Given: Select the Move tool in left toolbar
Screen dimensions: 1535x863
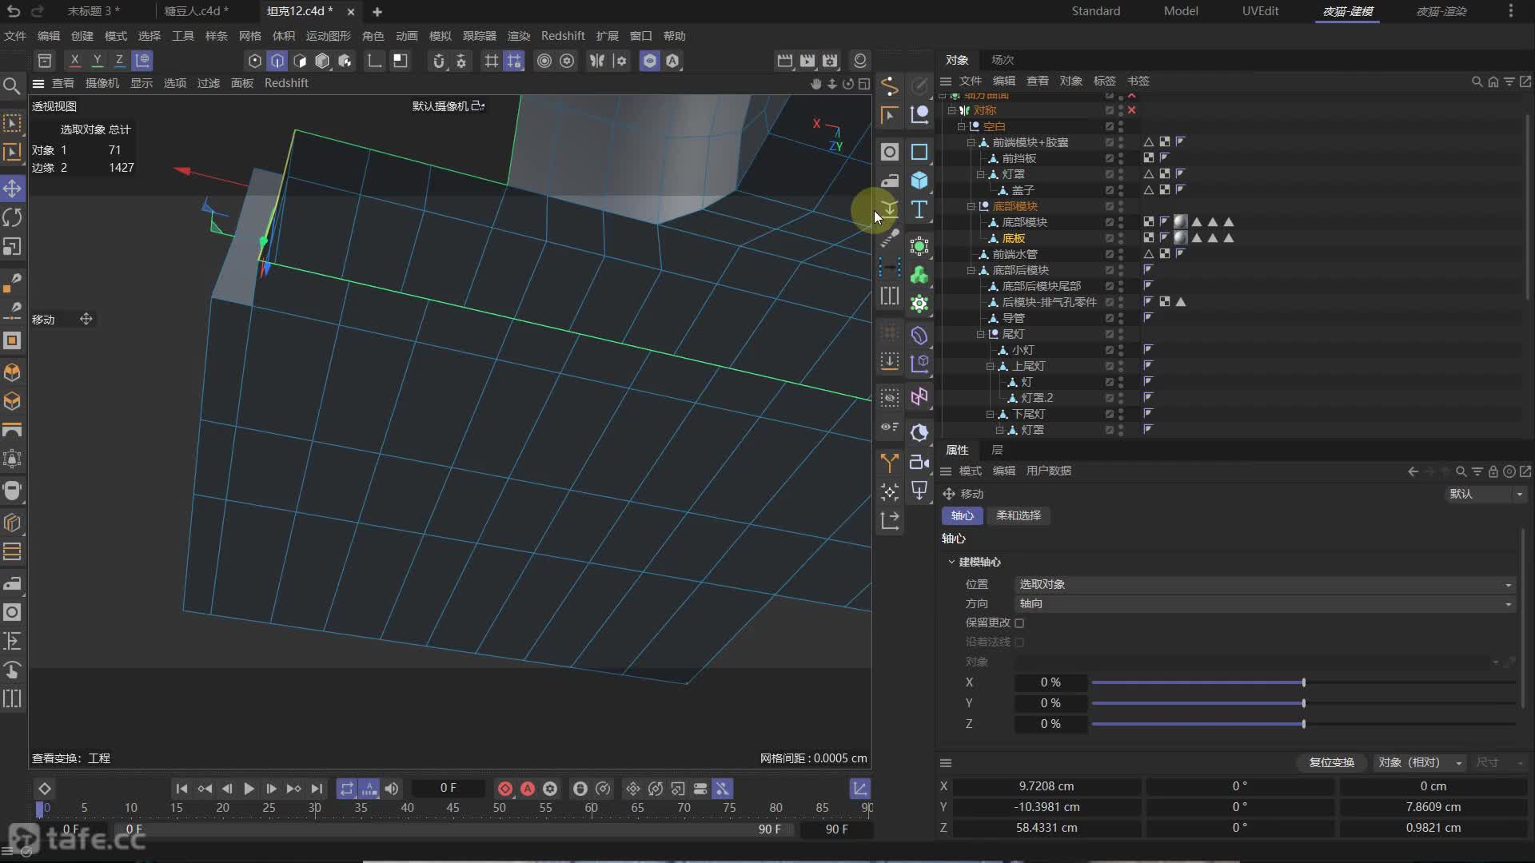Looking at the screenshot, I should tap(12, 189).
